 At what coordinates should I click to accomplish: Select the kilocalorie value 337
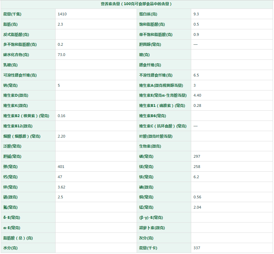point(197,248)
